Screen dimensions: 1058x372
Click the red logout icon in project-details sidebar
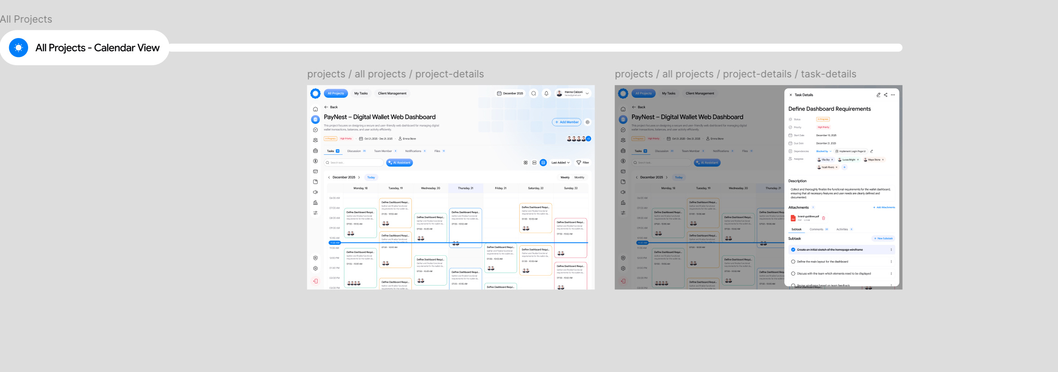pyautogui.click(x=315, y=281)
